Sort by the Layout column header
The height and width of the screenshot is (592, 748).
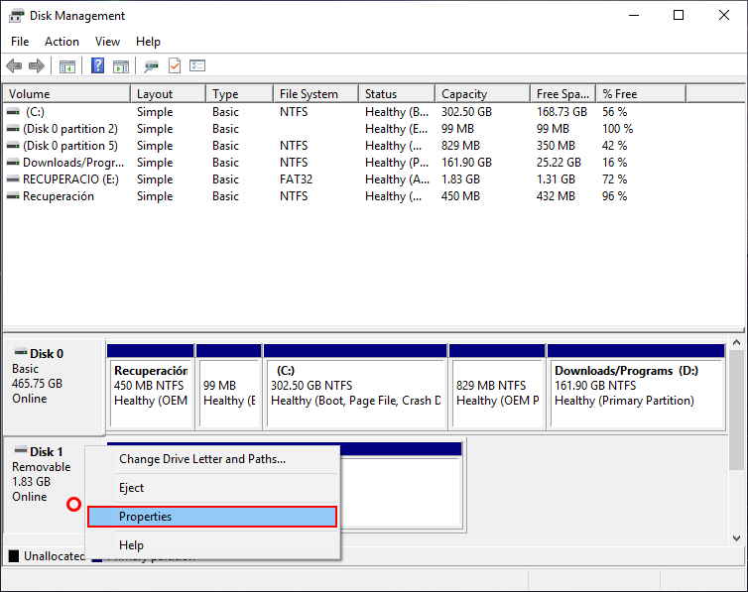point(169,94)
